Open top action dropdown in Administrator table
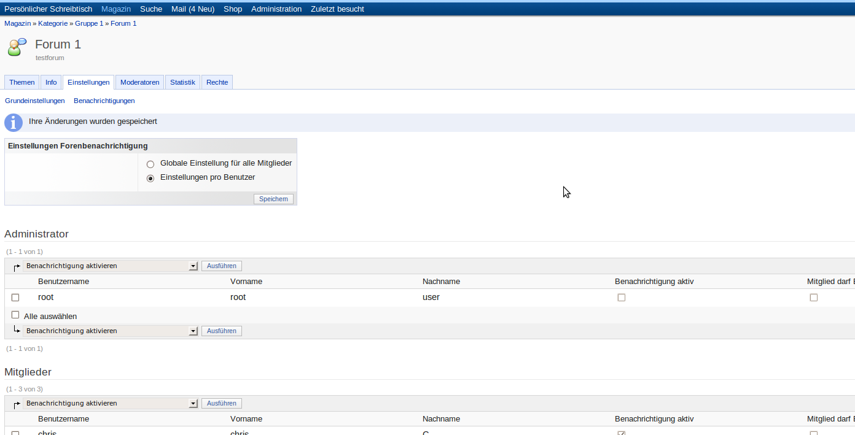 (111, 266)
